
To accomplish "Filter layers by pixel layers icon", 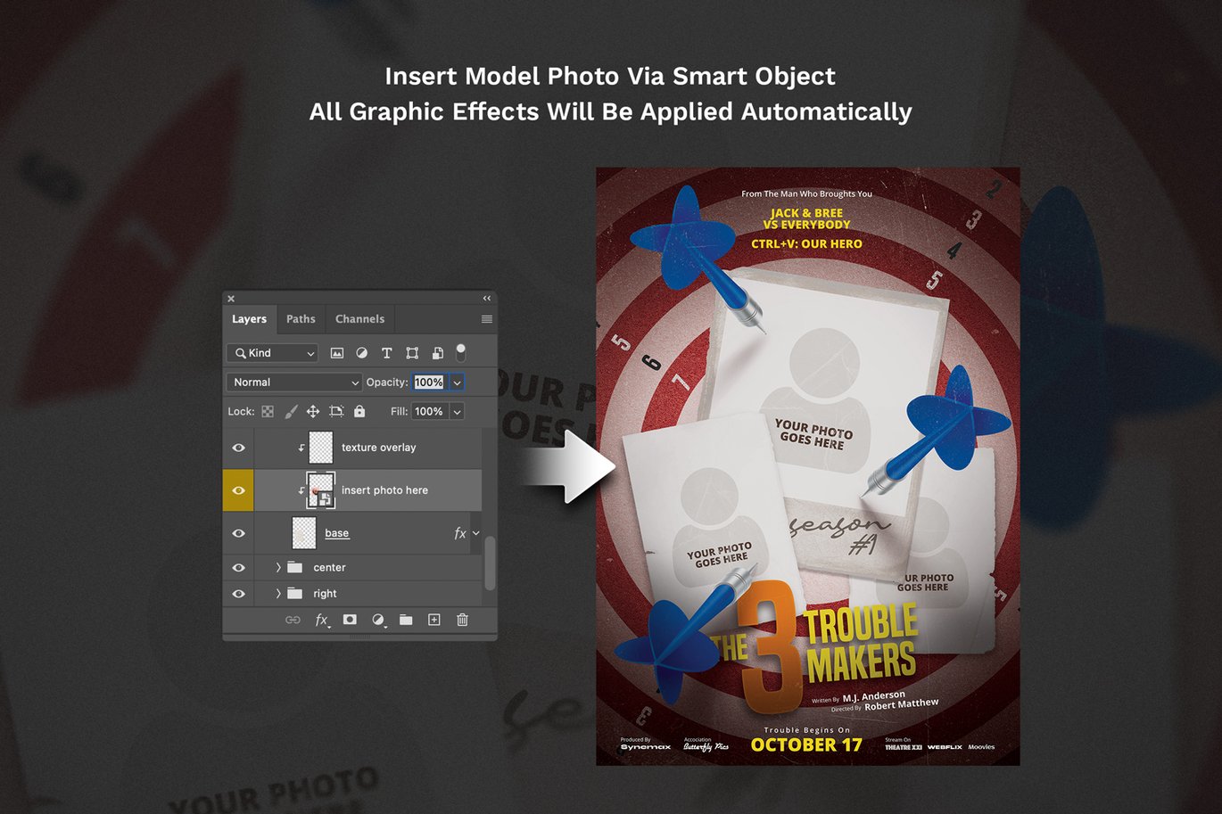I will coord(337,353).
